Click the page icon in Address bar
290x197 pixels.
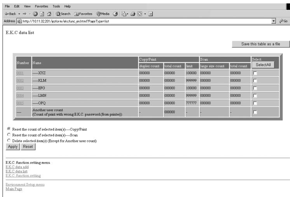(19, 21)
